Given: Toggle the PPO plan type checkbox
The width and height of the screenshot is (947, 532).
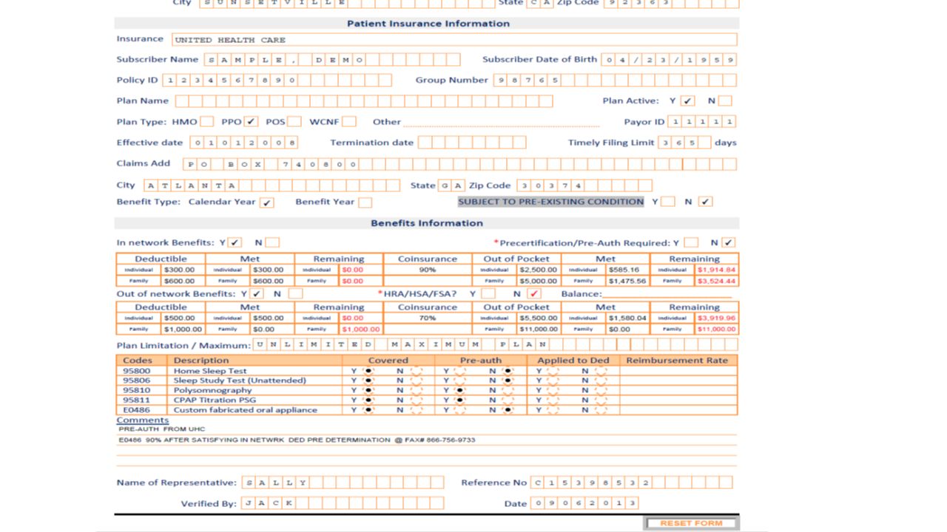Looking at the screenshot, I should point(251,121).
